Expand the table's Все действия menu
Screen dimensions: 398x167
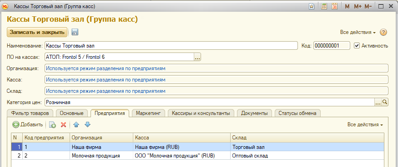[x=365, y=124]
